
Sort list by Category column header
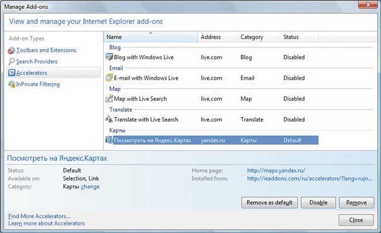pos(259,37)
